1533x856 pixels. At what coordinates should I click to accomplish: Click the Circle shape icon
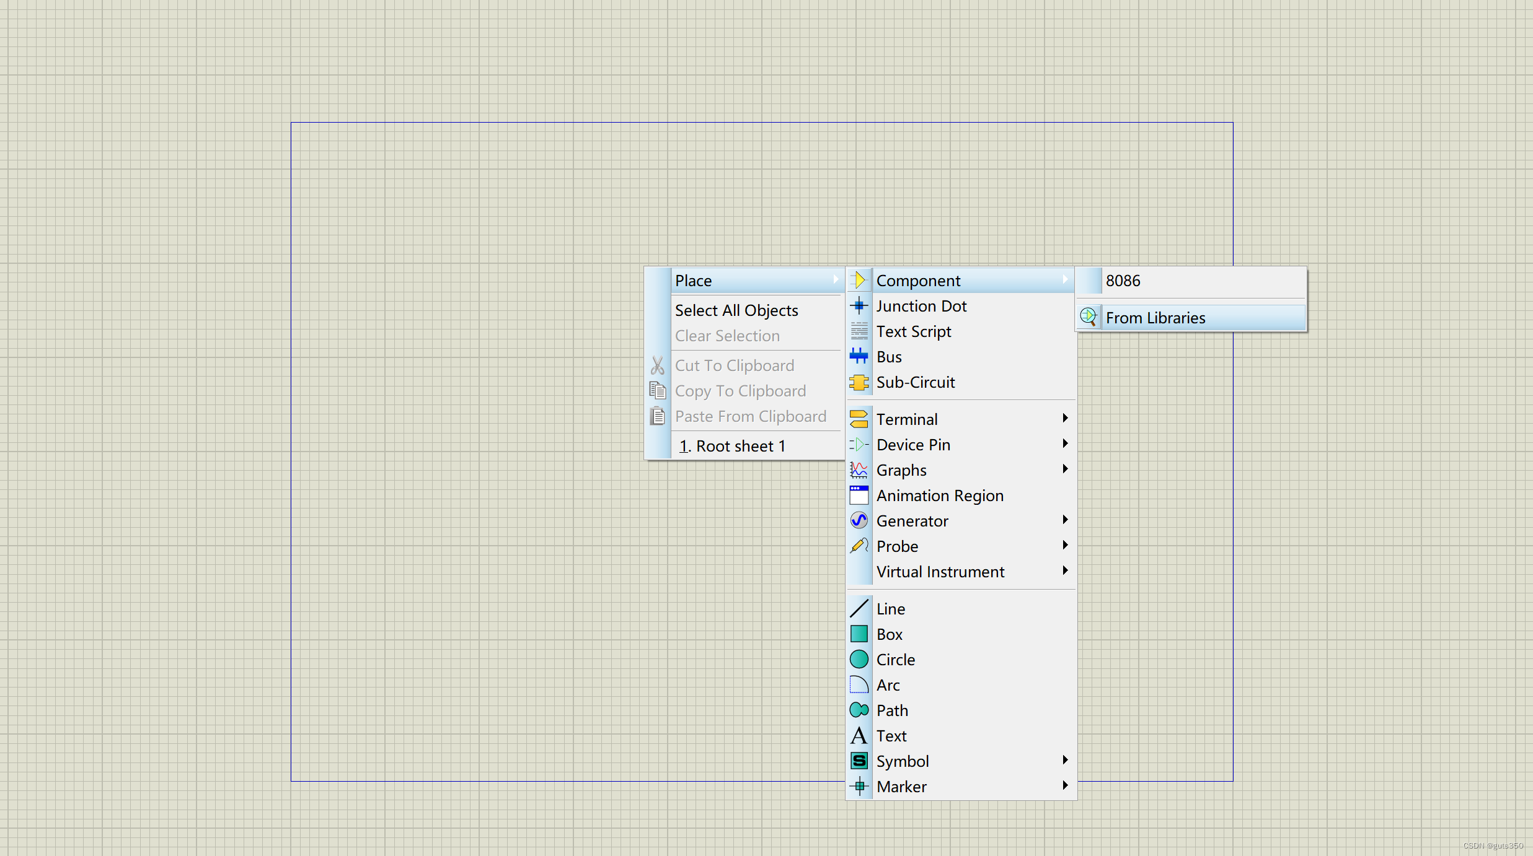859,659
